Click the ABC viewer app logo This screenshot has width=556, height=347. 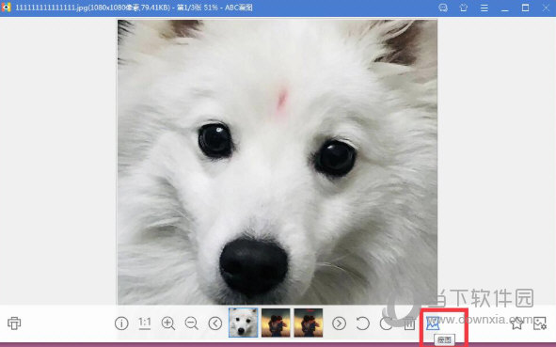pos(6,8)
